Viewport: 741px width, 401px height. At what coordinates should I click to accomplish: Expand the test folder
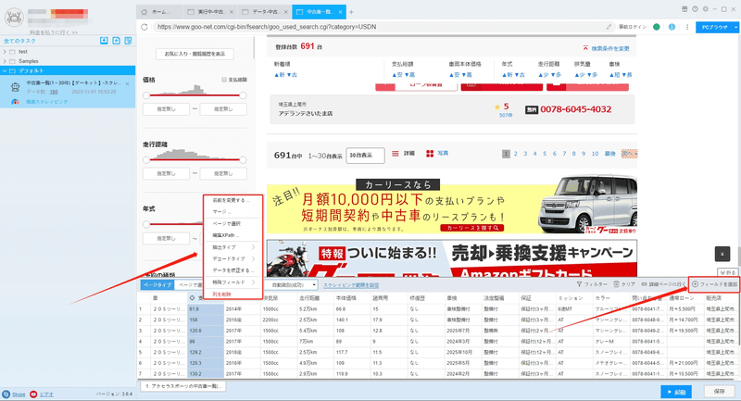[5, 52]
